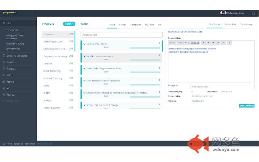Click the logout icon in the top bar
Image resolution: width=259 pixels, height=162 pixels.
click(253, 13)
